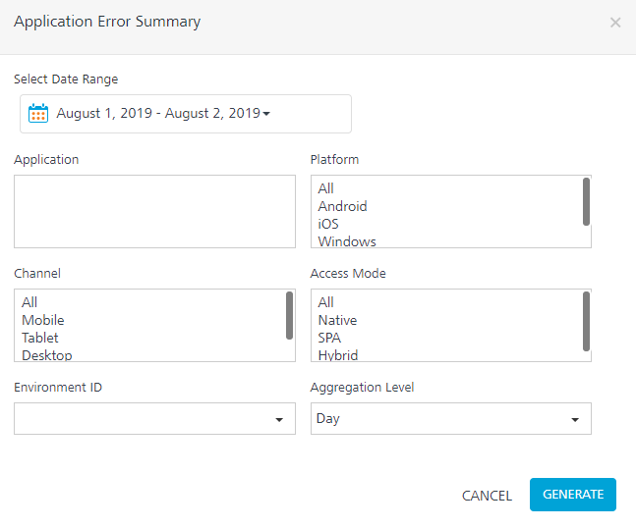Viewport: 636px width, 528px height.
Task: Click the Platform list scrollbar
Action: (x=586, y=201)
